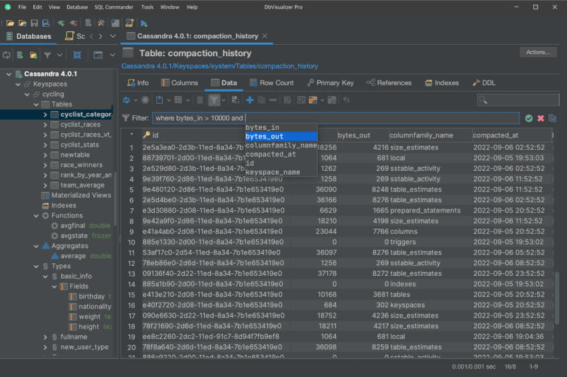The image size is (567, 377).
Task: Click Create Database Connection icon in Databases panel
Action: coord(20,55)
